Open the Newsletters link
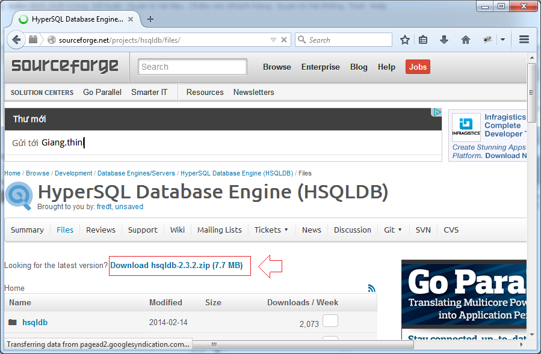Screen dimensions: 541x354 [253, 93]
